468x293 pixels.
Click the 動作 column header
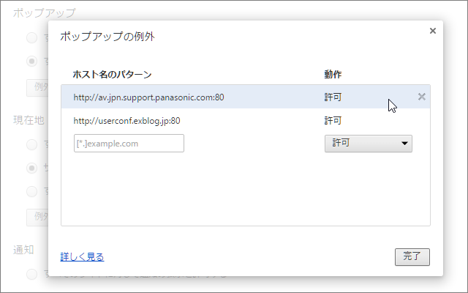click(333, 74)
